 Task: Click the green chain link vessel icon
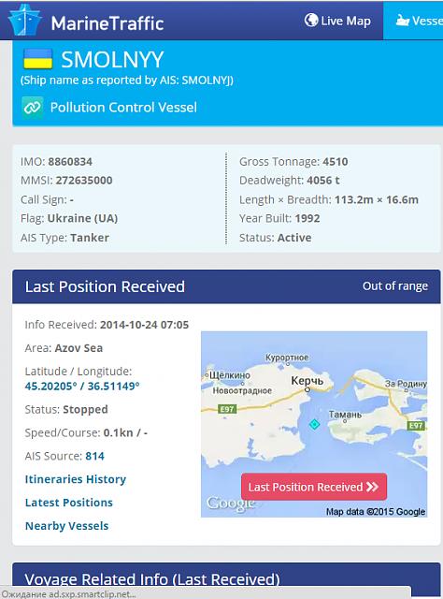(32, 108)
